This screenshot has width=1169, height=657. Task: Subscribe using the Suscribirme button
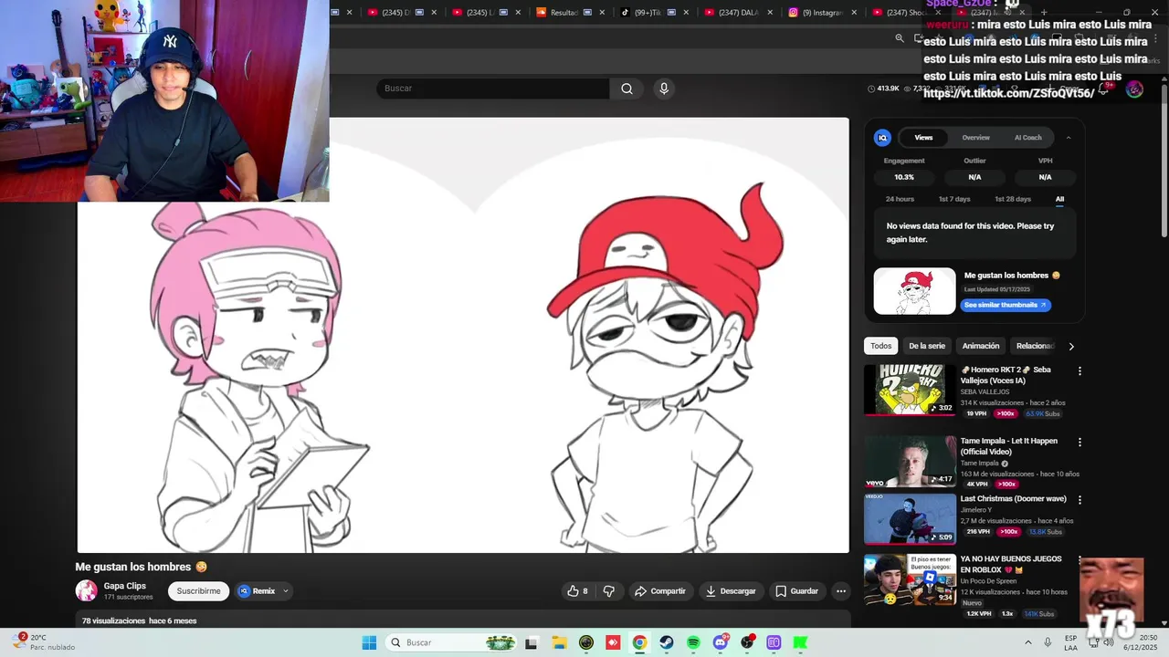pos(198,591)
